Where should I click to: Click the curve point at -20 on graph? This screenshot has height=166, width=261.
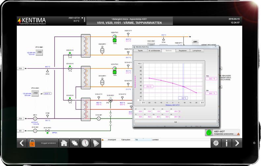click(149, 78)
